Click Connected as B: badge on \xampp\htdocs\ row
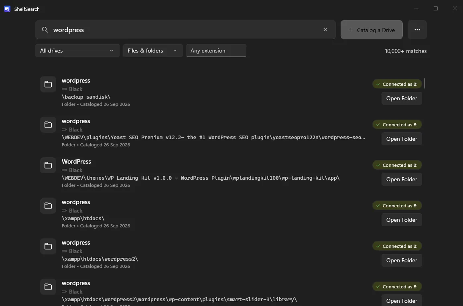The width and height of the screenshot is (463, 306). pyautogui.click(x=397, y=206)
